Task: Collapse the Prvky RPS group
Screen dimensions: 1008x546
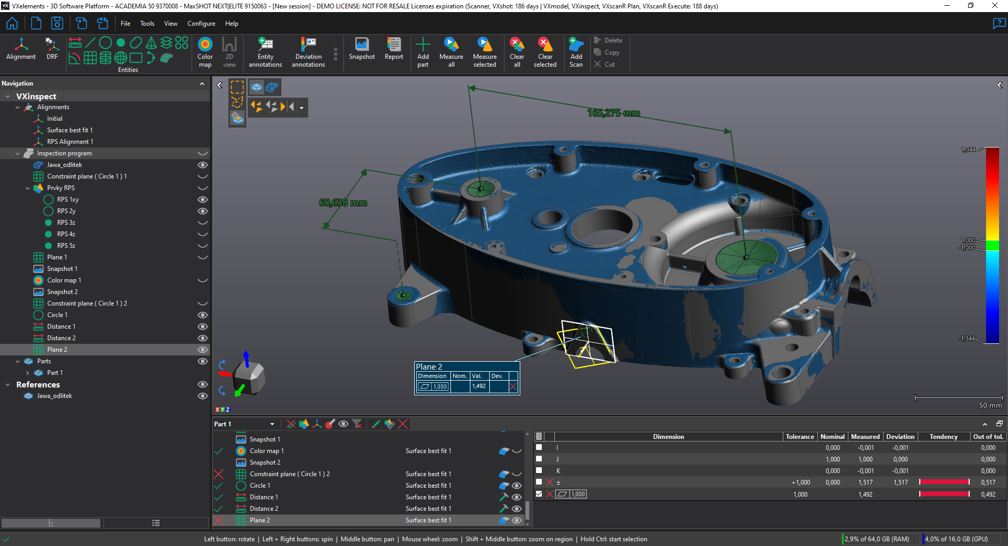Action: 28,188
